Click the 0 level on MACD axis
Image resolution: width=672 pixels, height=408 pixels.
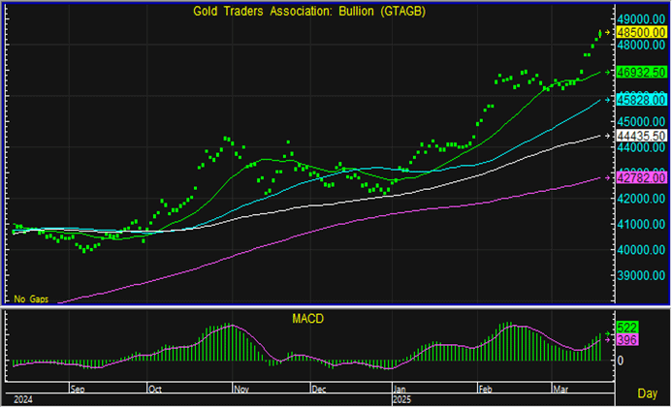[x=621, y=361]
